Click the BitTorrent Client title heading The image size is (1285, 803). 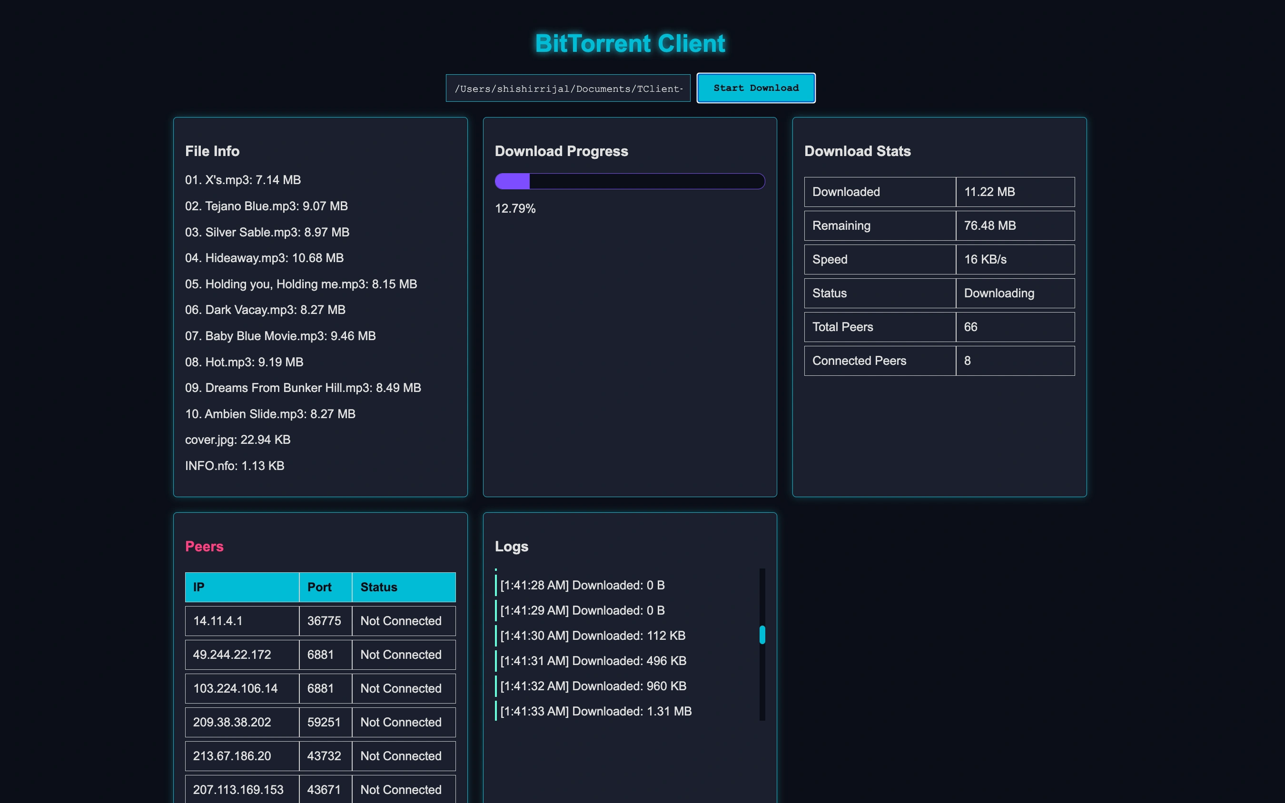(x=630, y=44)
